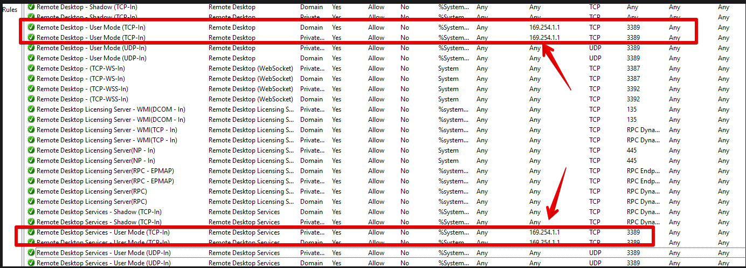The width and height of the screenshot is (746, 268).
Task: Click check icon of Private Licensing Server WMI(TCP - In)
Action: tap(31, 140)
